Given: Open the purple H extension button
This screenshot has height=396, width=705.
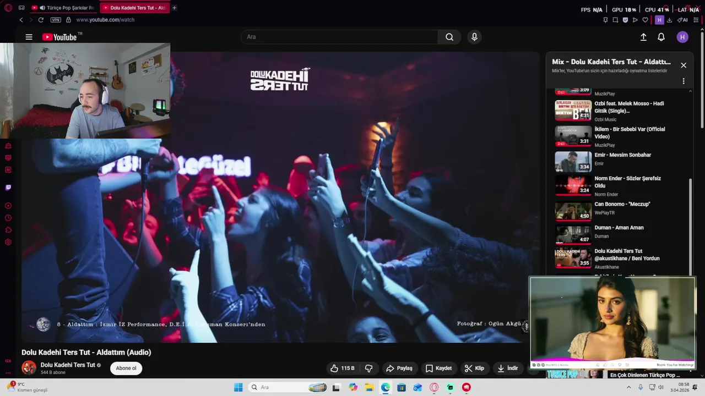Looking at the screenshot, I should click(659, 20).
